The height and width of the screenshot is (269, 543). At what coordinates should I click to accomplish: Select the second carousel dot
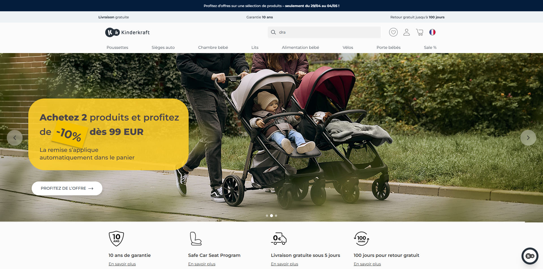pos(271,216)
